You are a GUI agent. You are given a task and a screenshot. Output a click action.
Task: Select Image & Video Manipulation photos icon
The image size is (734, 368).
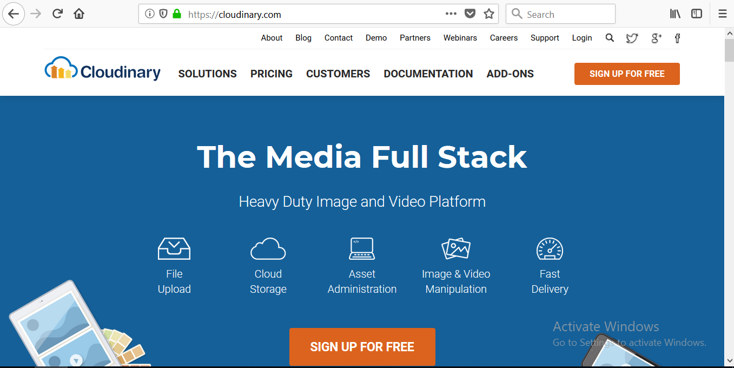pos(456,248)
